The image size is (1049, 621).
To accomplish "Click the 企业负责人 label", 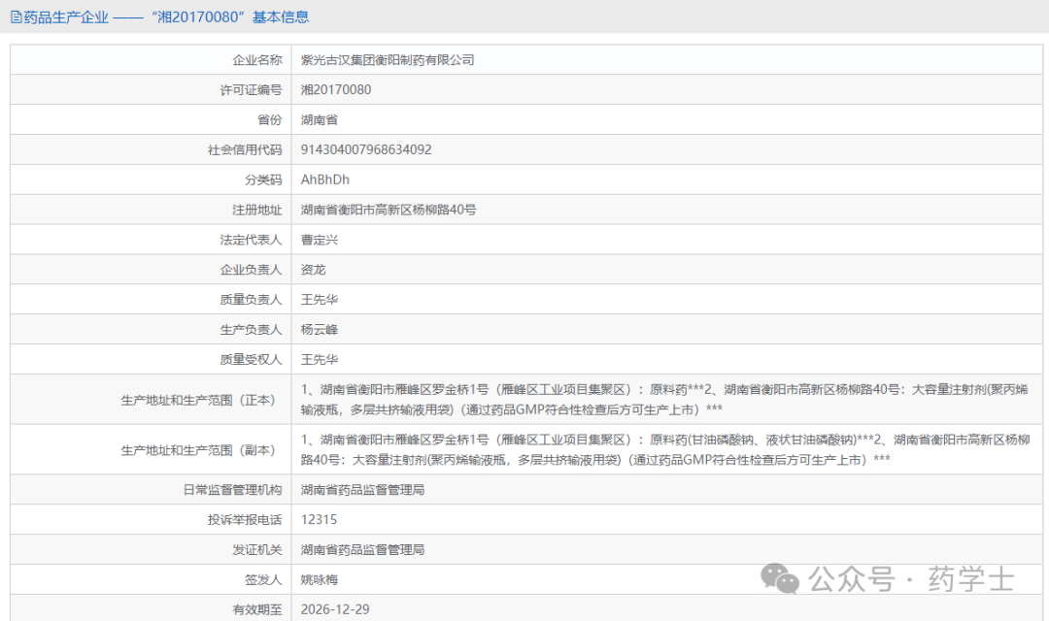I will (x=251, y=270).
